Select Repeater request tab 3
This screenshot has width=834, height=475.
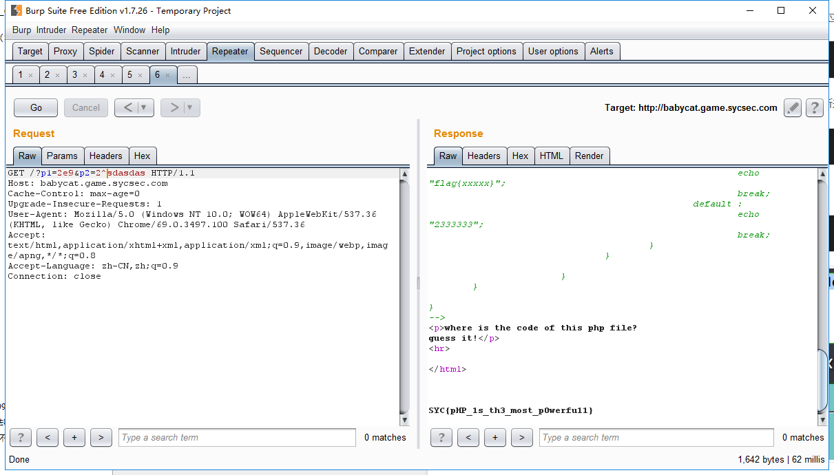[x=74, y=74]
